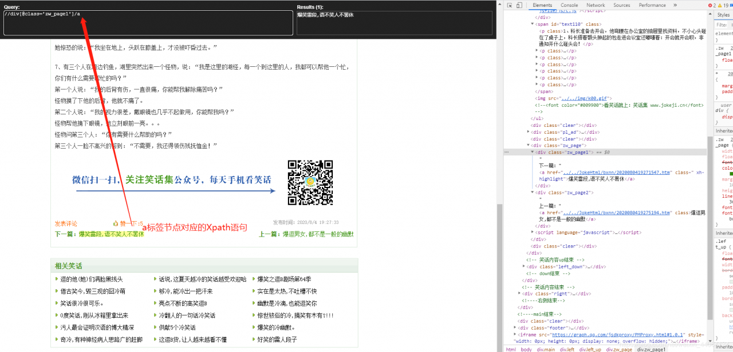The width and height of the screenshot is (733, 352).
Task: Expand the div class="footer" node
Action: point(515,327)
